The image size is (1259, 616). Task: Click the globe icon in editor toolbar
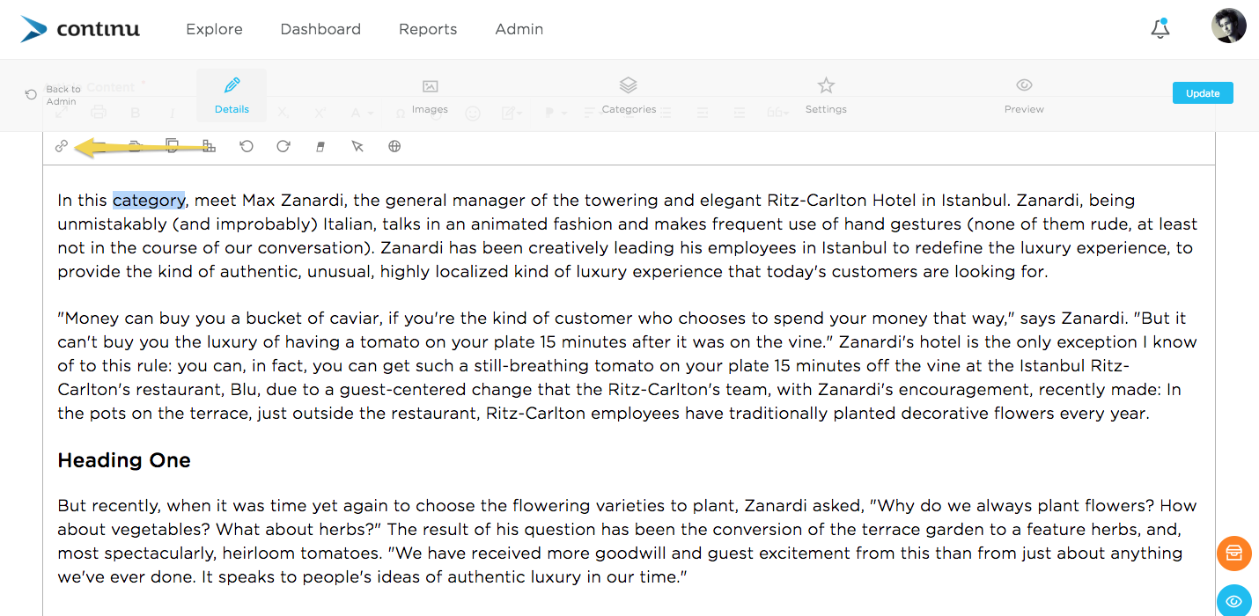(394, 146)
